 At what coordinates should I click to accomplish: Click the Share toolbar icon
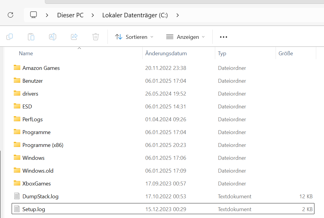pyautogui.click(x=74, y=37)
